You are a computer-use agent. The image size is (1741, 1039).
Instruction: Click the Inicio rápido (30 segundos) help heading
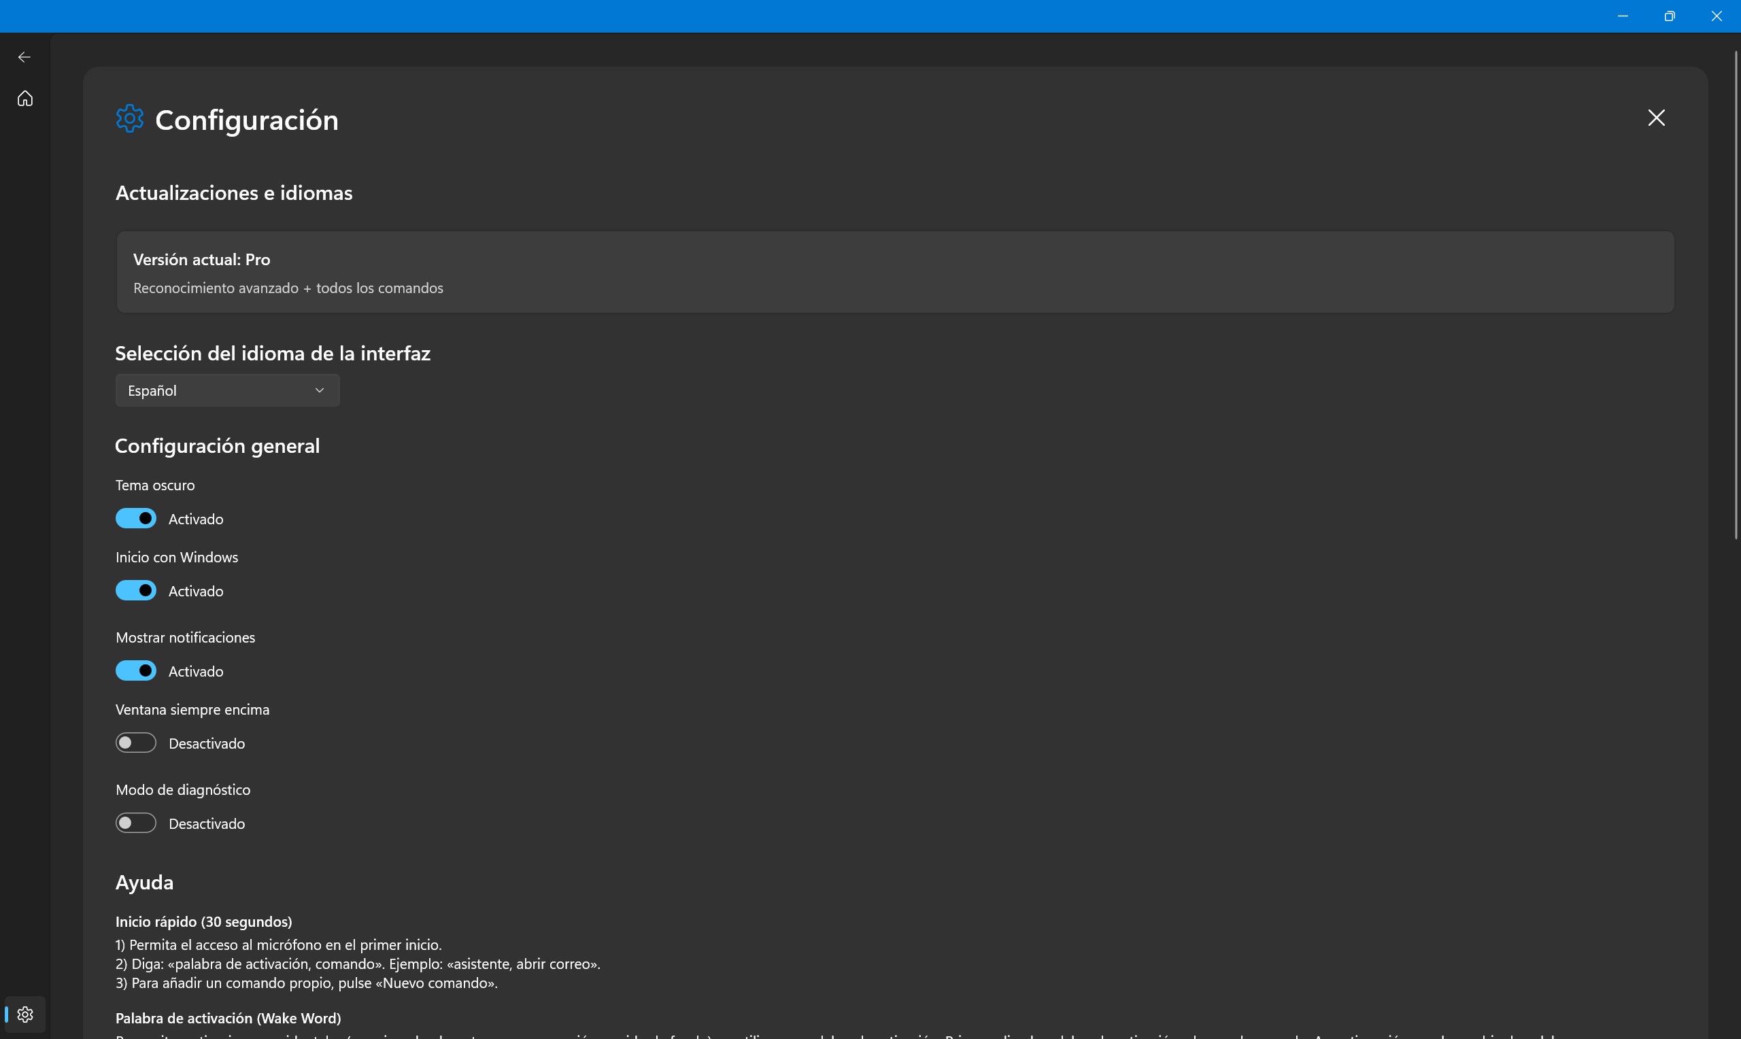[x=204, y=922]
